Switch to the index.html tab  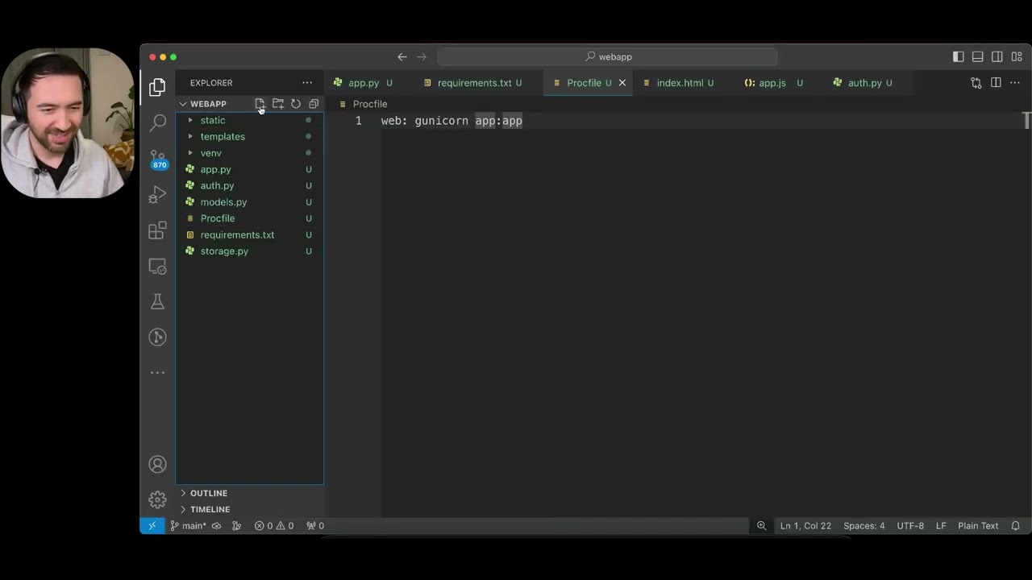tap(680, 83)
